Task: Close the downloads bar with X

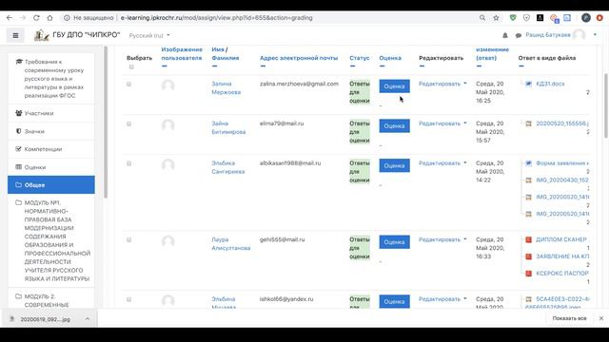Action: [x=601, y=318]
